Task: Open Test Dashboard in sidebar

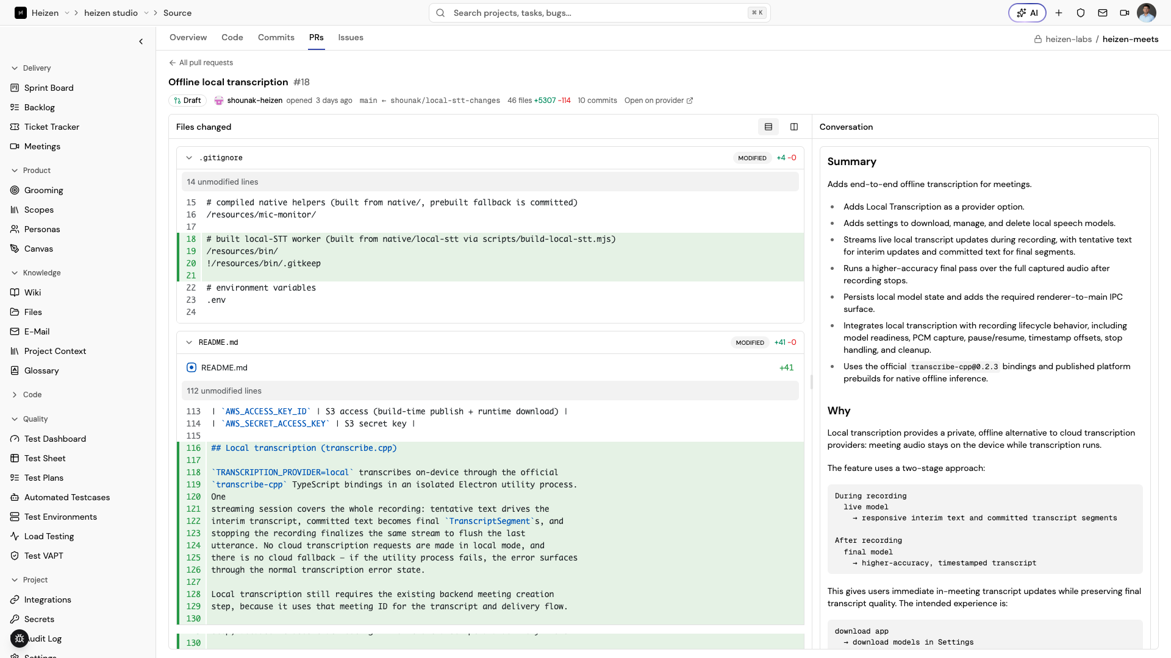Action: (x=55, y=439)
